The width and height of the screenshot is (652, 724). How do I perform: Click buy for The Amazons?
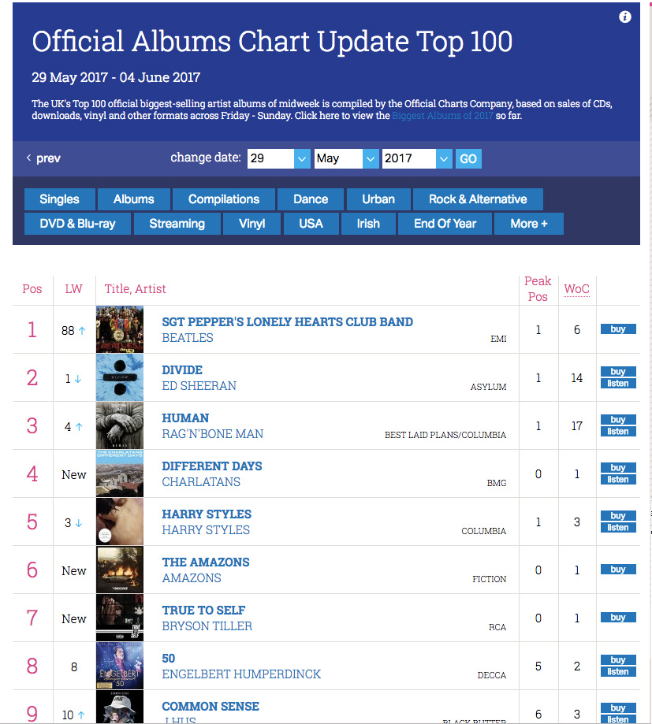pyautogui.click(x=618, y=569)
